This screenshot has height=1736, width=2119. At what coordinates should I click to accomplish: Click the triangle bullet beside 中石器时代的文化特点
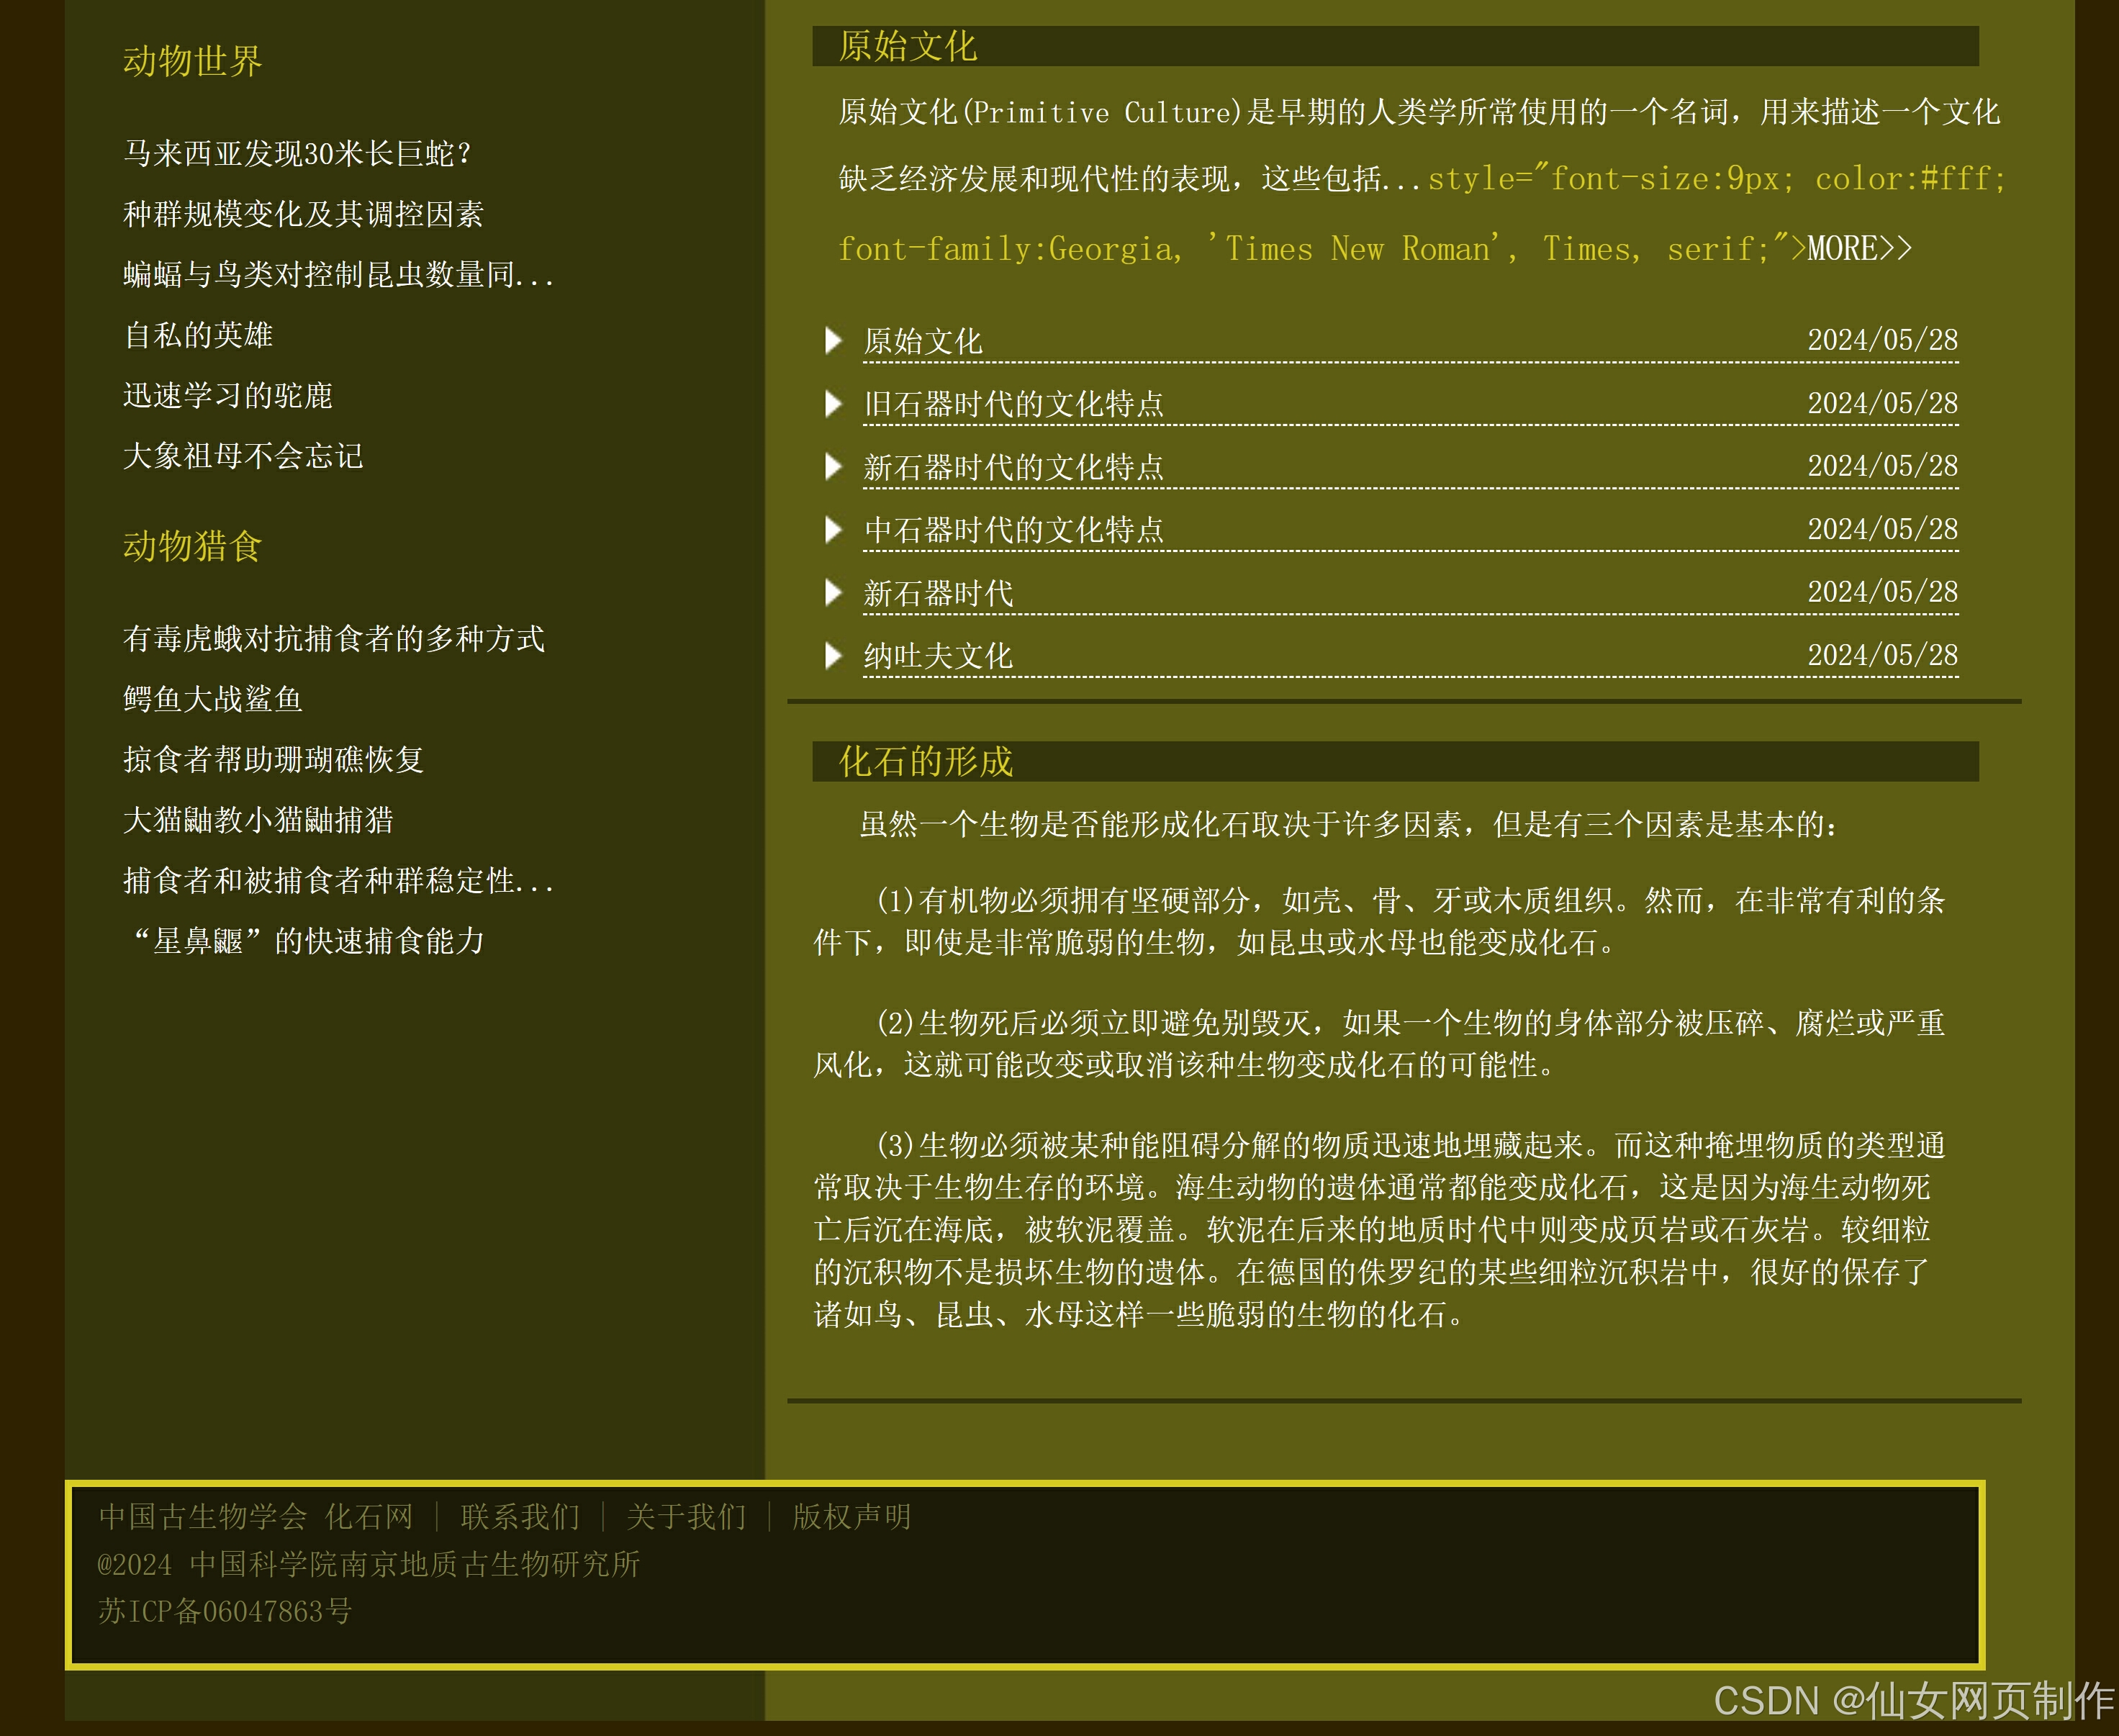click(x=833, y=530)
